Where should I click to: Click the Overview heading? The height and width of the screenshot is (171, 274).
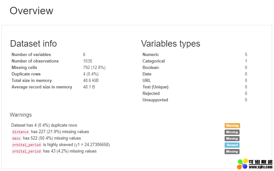click(32, 11)
